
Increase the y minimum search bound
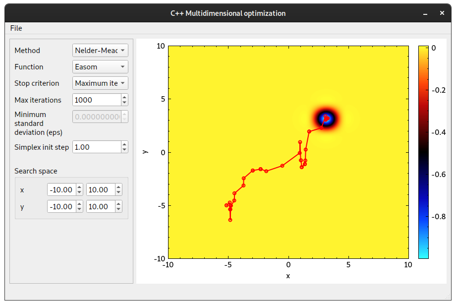(79, 204)
